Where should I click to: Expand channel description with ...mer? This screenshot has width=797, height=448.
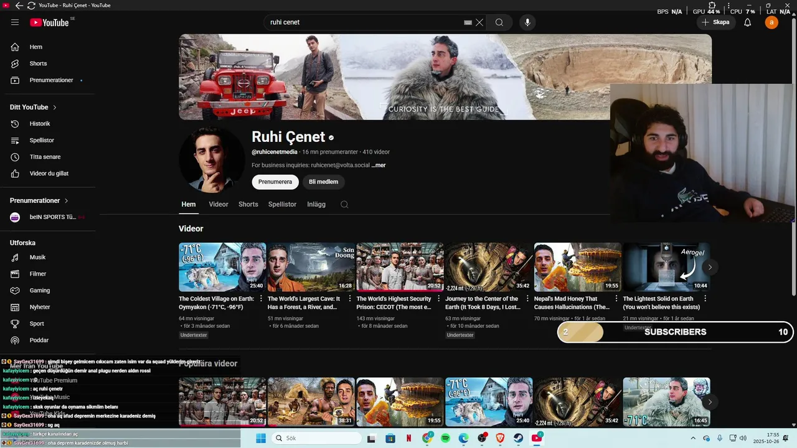click(x=379, y=166)
